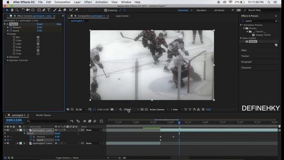Click Reset for the Twitch effect

39,24
